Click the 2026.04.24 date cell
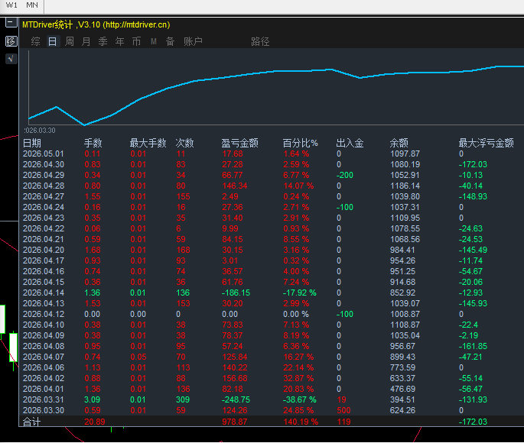 click(x=43, y=207)
